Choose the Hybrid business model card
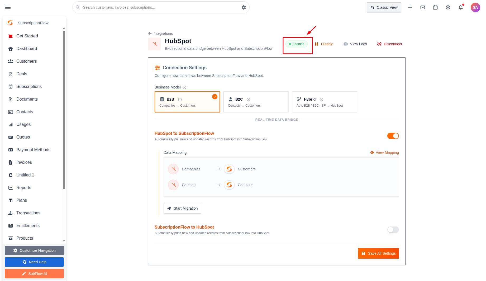Screen dimensions: 486x281 tap(325, 102)
